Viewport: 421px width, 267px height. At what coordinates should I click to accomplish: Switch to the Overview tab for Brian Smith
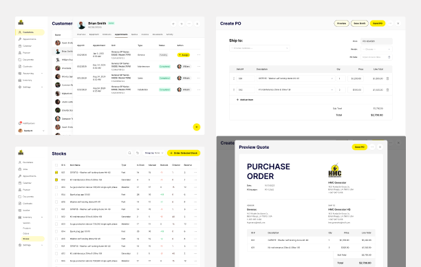point(81,34)
